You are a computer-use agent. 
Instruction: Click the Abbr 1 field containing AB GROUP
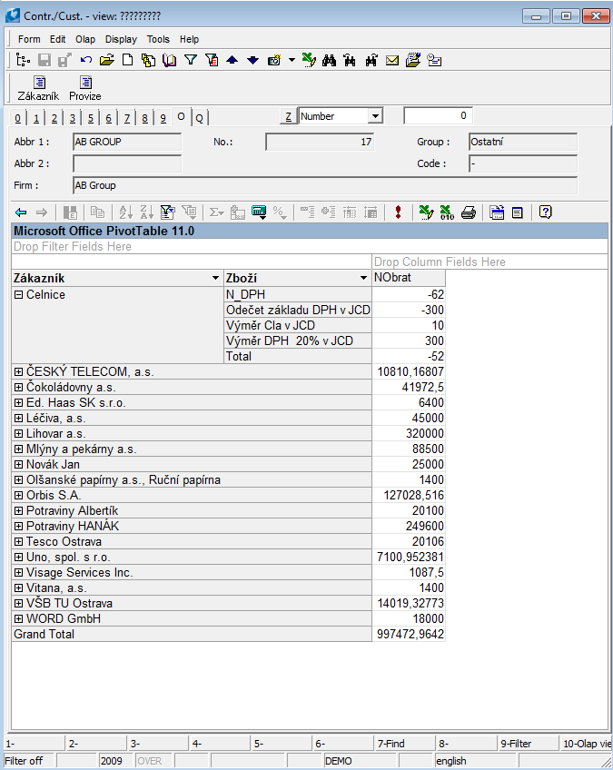[127, 142]
